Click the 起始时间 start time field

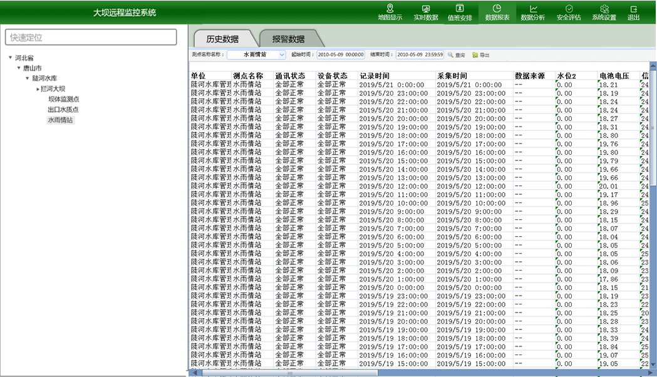click(341, 54)
